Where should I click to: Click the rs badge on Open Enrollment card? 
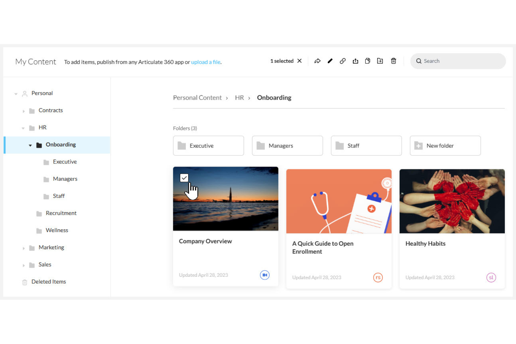click(x=378, y=277)
